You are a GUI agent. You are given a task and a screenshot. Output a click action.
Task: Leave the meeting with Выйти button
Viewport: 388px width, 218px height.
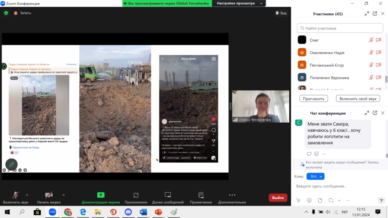point(278,198)
